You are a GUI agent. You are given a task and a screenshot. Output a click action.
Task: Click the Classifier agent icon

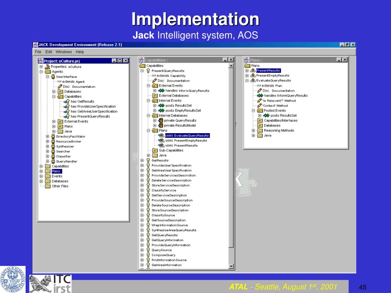tap(53, 156)
